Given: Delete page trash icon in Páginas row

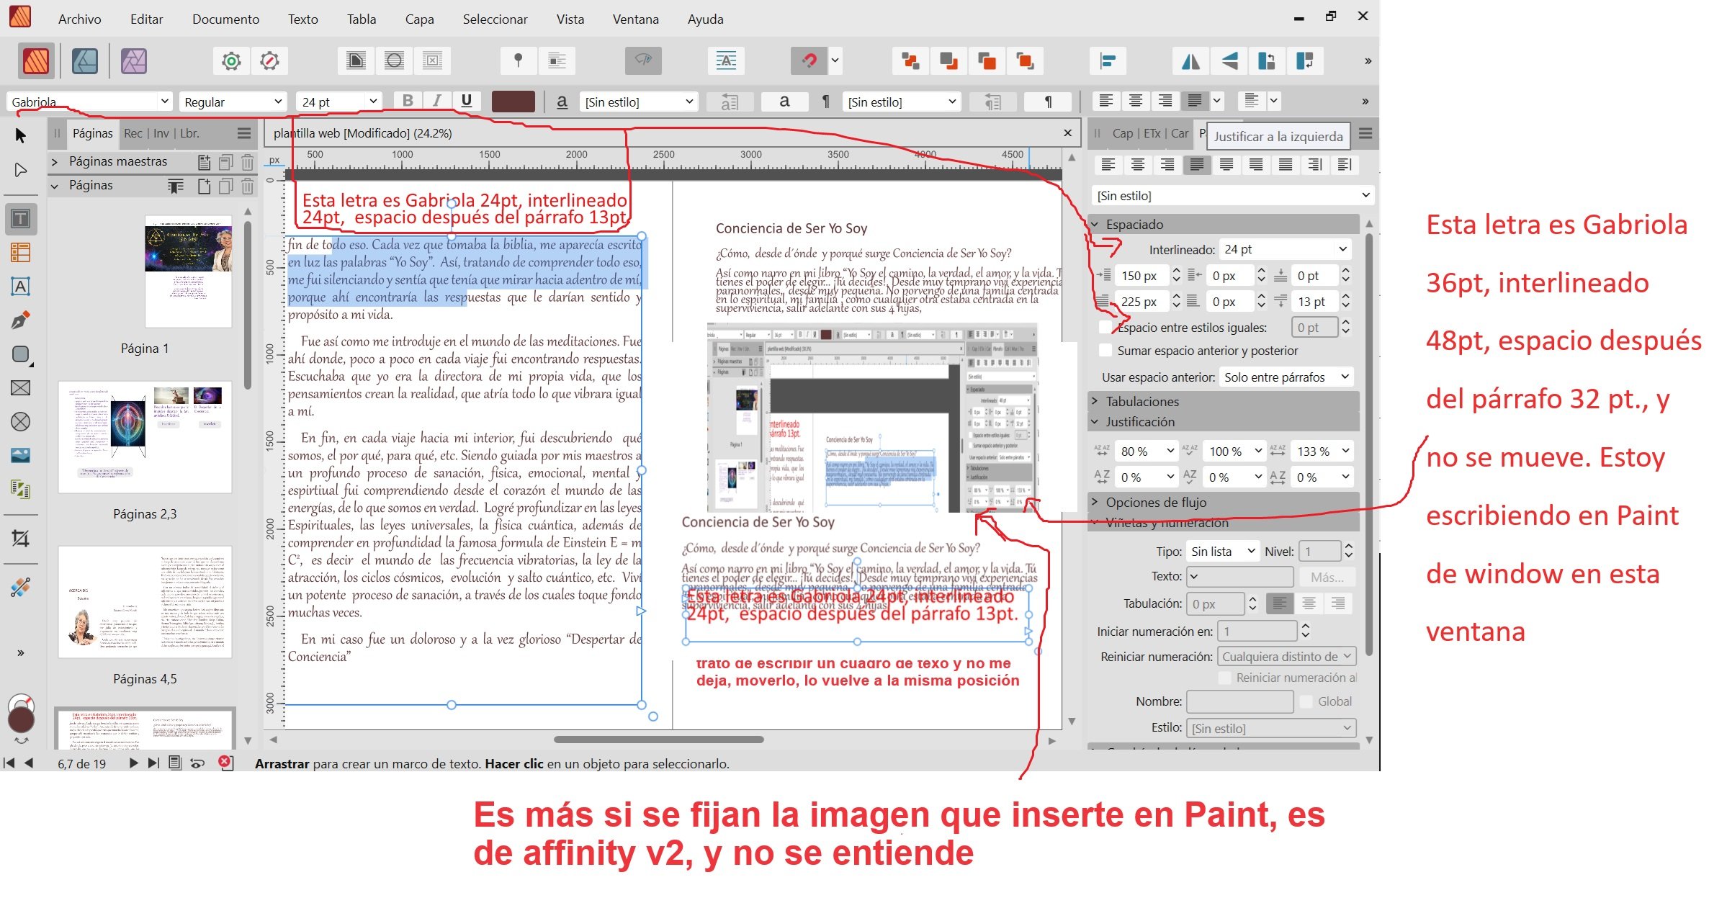Looking at the screenshot, I should tap(248, 186).
